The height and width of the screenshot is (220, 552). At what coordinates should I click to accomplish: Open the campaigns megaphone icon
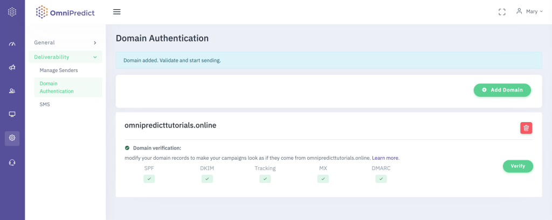pyautogui.click(x=12, y=68)
